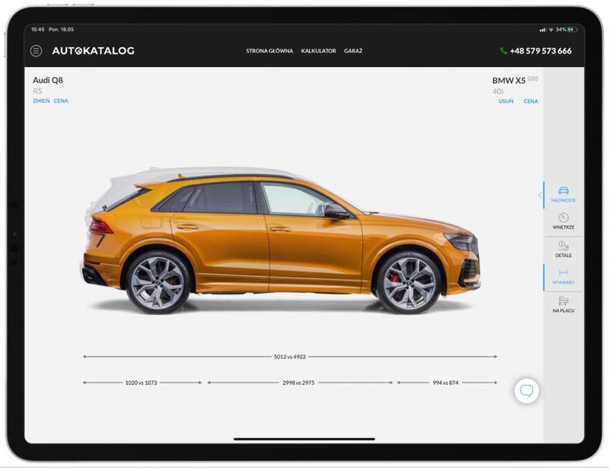Click the 40i trim label
The image size is (609, 468).
[x=498, y=91]
